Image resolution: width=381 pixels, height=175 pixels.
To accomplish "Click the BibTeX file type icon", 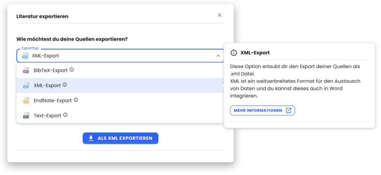I will pos(26,71).
